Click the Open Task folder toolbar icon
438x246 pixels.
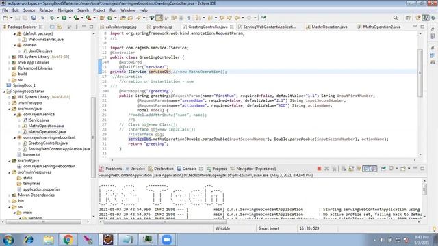130,18
